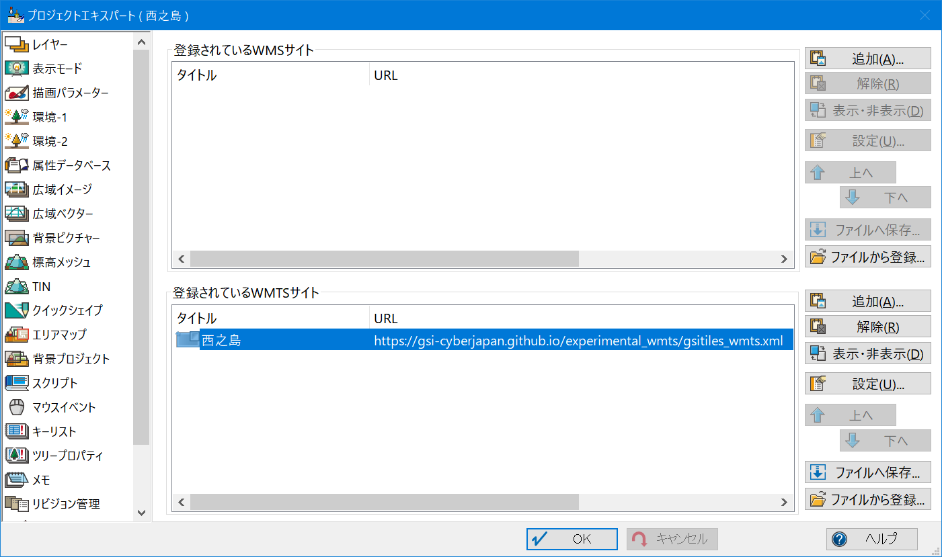
Task: Click 追加 button for WMS sites
Action: (867, 58)
